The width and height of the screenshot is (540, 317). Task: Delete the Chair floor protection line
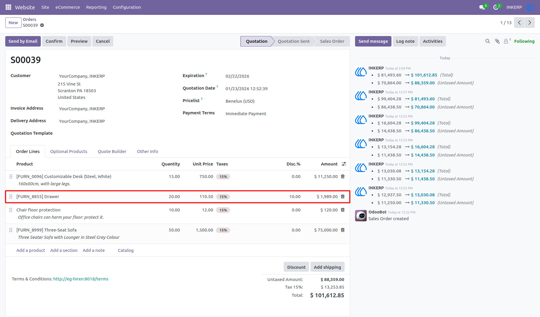coord(343,210)
